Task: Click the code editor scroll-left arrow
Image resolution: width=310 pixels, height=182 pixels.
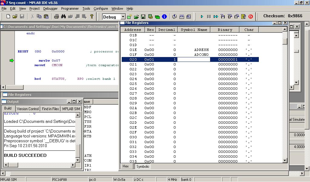Action: tap(3, 87)
